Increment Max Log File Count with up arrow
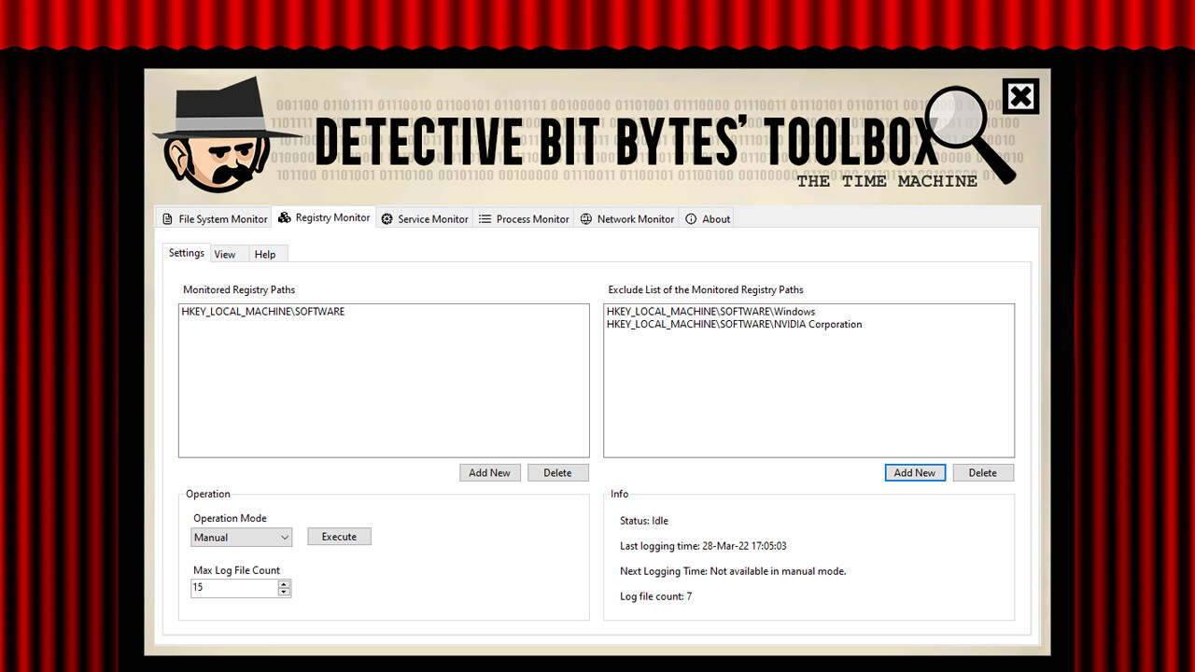This screenshot has height=672, width=1195. [x=284, y=583]
